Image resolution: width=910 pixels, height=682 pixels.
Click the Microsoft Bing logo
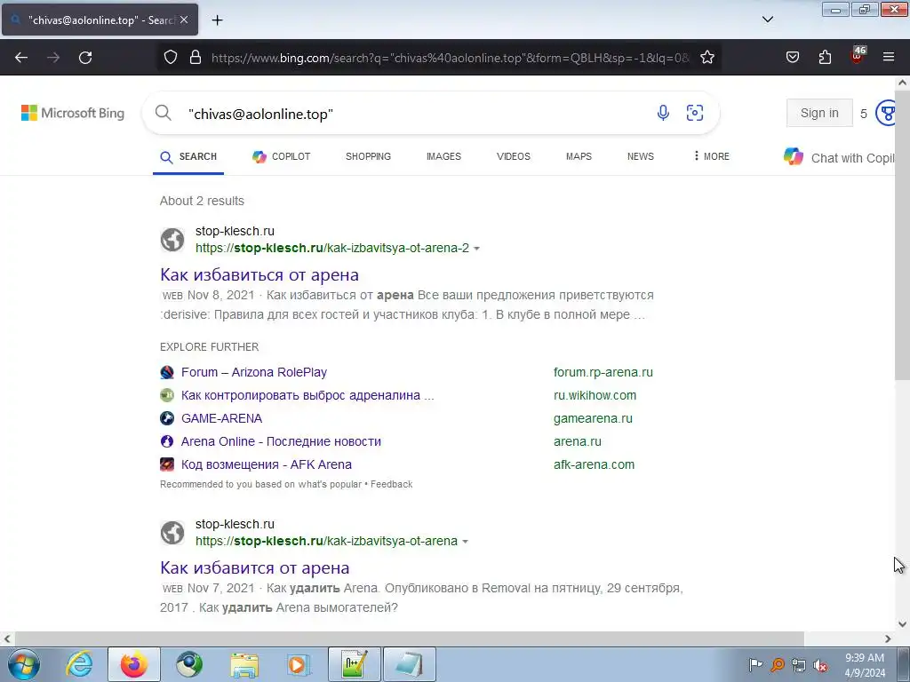pyautogui.click(x=73, y=113)
